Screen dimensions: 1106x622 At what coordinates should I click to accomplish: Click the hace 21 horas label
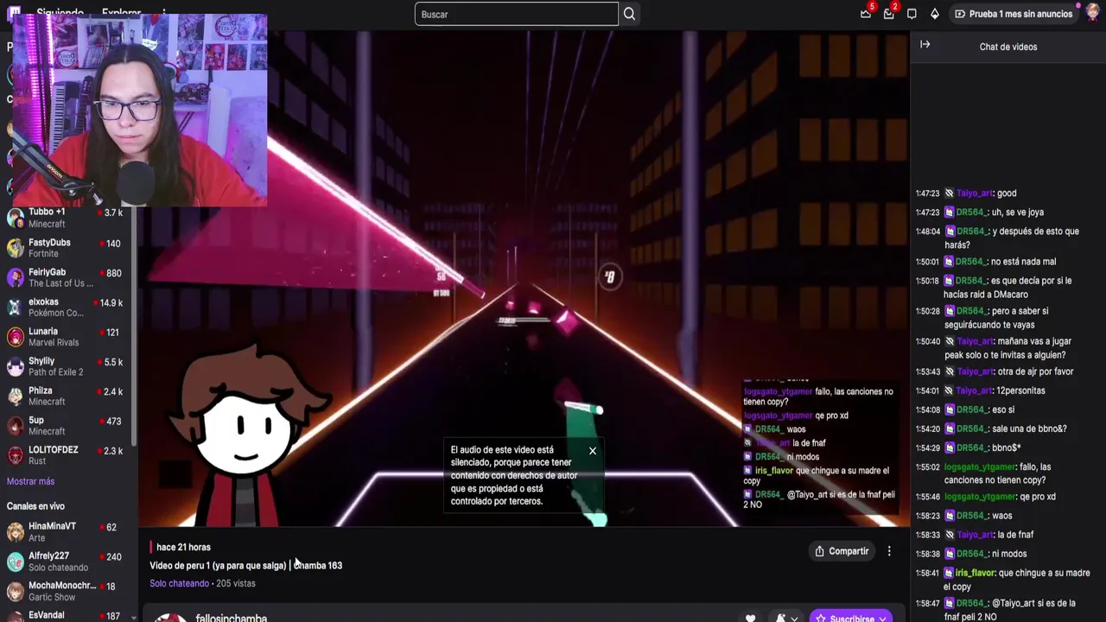click(183, 547)
